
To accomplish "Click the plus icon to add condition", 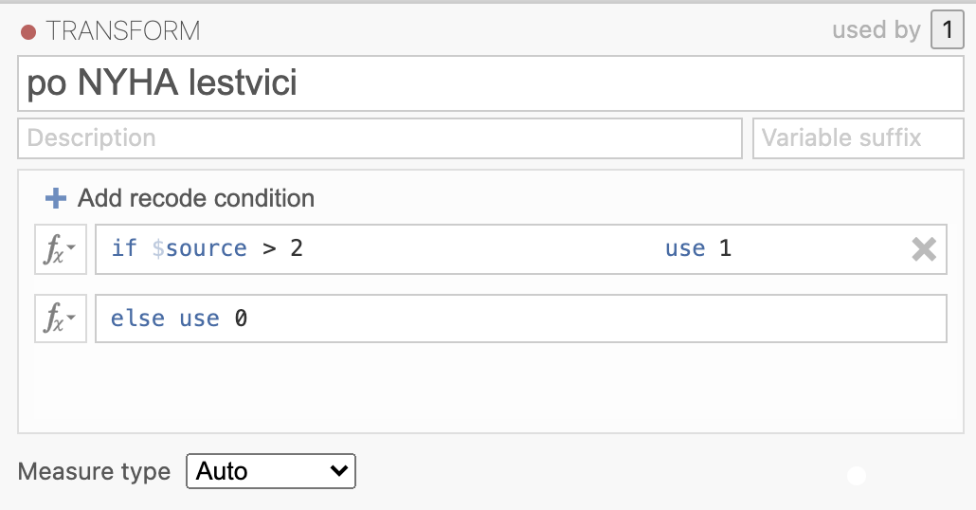I will (55, 199).
